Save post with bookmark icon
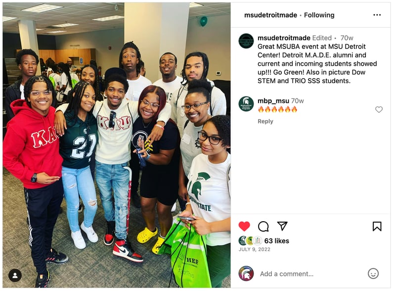 click(377, 226)
